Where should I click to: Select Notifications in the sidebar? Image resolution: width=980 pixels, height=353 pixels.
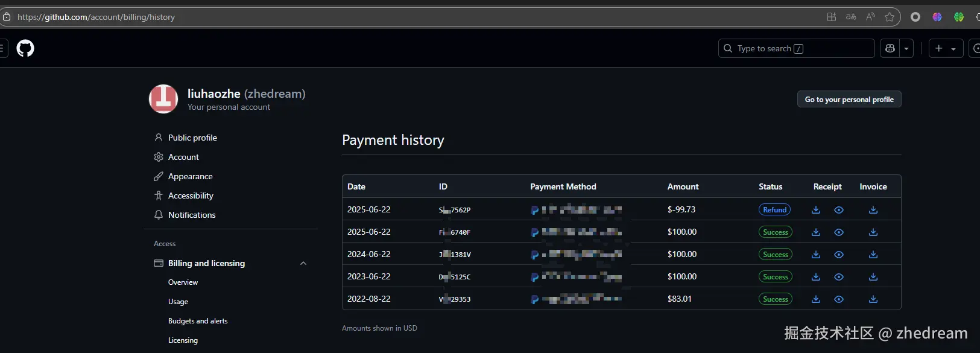point(192,215)
